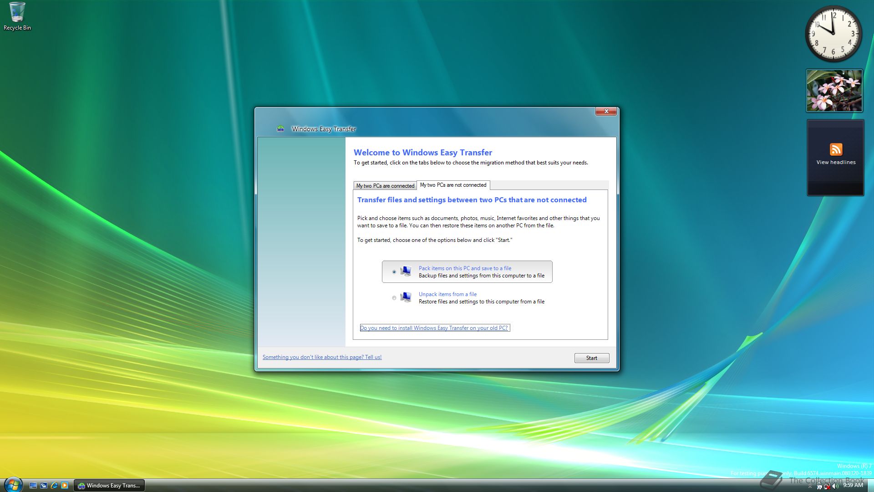Select the Unpack items radio button
This screenshot has height=492, width=874.
click(x=394, y=298)
